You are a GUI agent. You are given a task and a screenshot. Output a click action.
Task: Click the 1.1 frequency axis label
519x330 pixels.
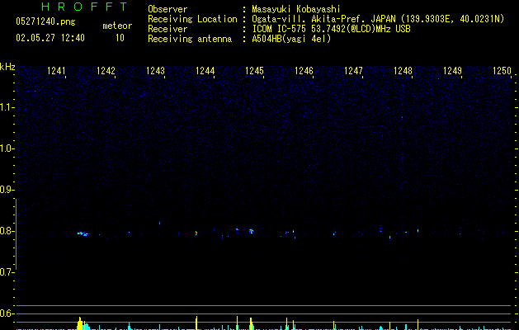[7, 107]
